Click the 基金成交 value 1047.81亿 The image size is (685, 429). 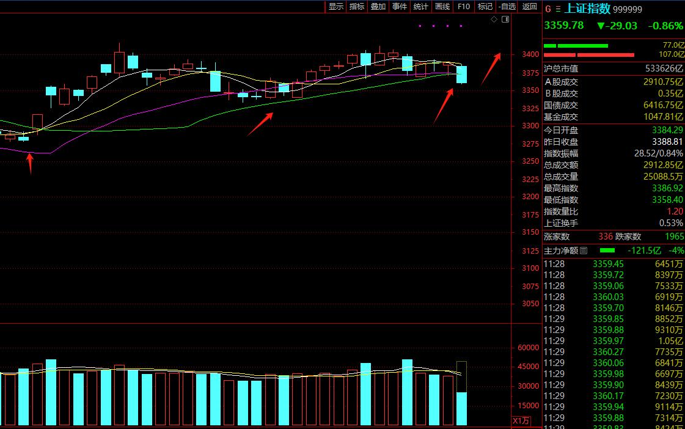coord(663,117)
